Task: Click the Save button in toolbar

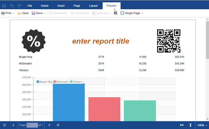Action: (37, 13)
